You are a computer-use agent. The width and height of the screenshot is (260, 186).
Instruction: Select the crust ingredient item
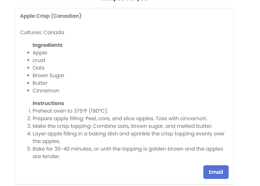tap(39, 60)
